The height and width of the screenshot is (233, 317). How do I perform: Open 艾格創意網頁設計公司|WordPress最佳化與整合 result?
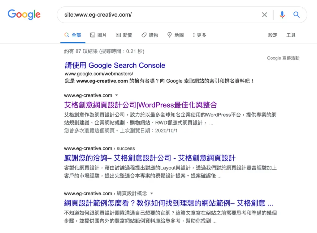[141, 105]
